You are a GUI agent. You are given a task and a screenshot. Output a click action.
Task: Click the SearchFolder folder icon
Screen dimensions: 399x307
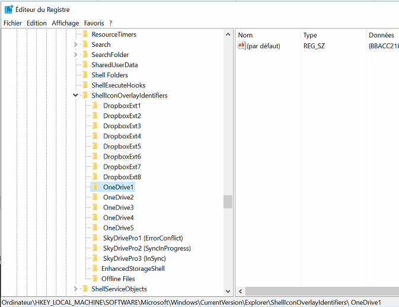(x=85, y=55)
